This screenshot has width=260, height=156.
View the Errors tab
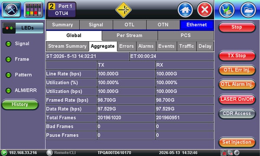tap(127, 46)
